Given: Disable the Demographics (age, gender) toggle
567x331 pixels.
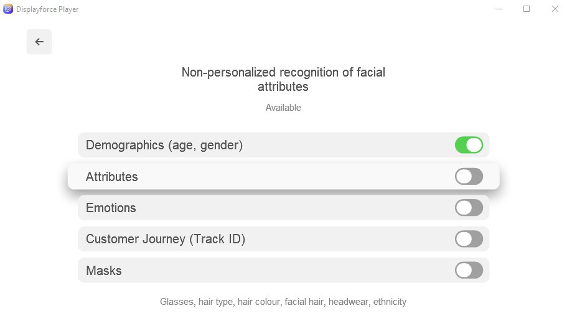Looking at the screenshot, I should coord(469,145).
